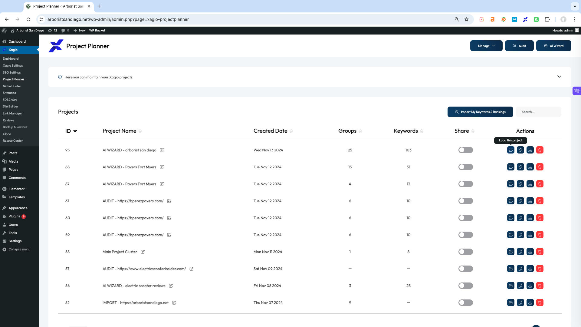Image resolution: width=581 pixels, height=327 pixels.
Task: Delete the electric scooter reviews project
Action: (540, 286)
